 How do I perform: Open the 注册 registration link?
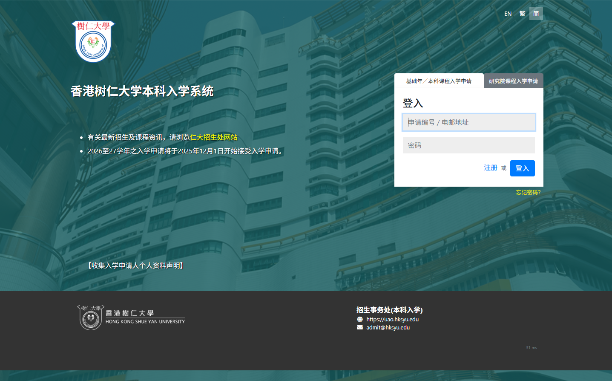pyautogui.click(x=490, y=167)
